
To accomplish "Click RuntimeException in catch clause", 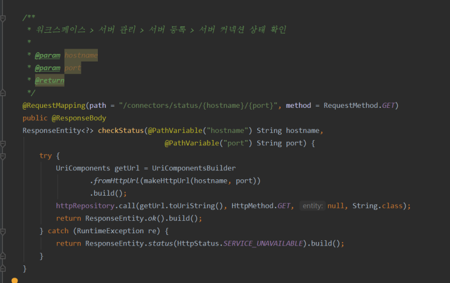I will click(x=110, y=231).
